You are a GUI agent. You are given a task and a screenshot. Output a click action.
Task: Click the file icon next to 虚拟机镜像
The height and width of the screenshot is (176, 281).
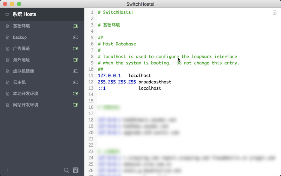click(8, 71)
